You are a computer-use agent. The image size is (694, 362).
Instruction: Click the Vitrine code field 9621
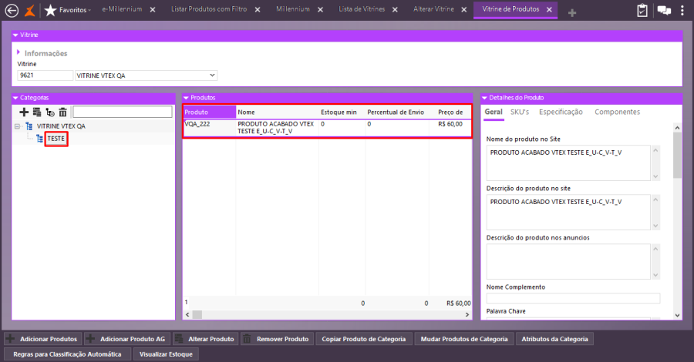(x=45, y=75)
